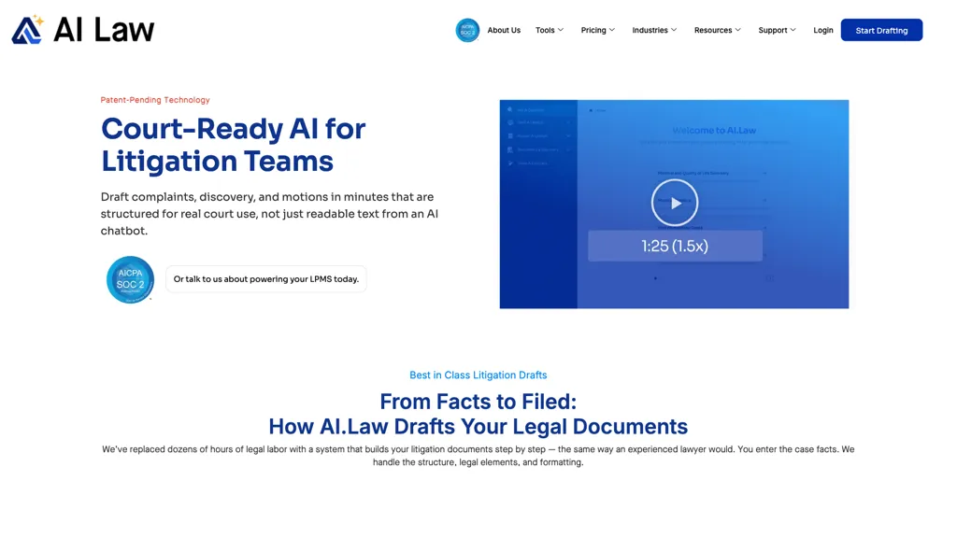957x538 pixels.
Task: Click the chevron next to Resources
Action: pyautogui.click(x=737, y=30)
